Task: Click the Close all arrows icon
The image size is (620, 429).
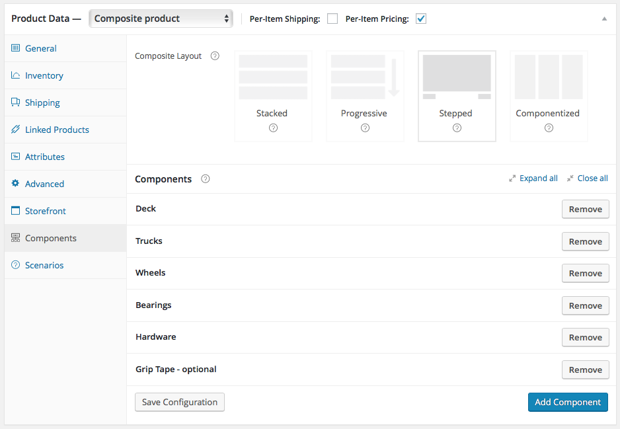Action: (x=570, y=178)
